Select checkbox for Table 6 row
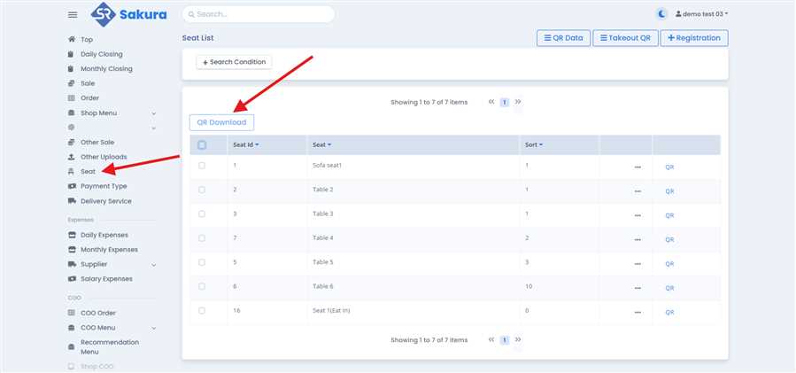 202,286
